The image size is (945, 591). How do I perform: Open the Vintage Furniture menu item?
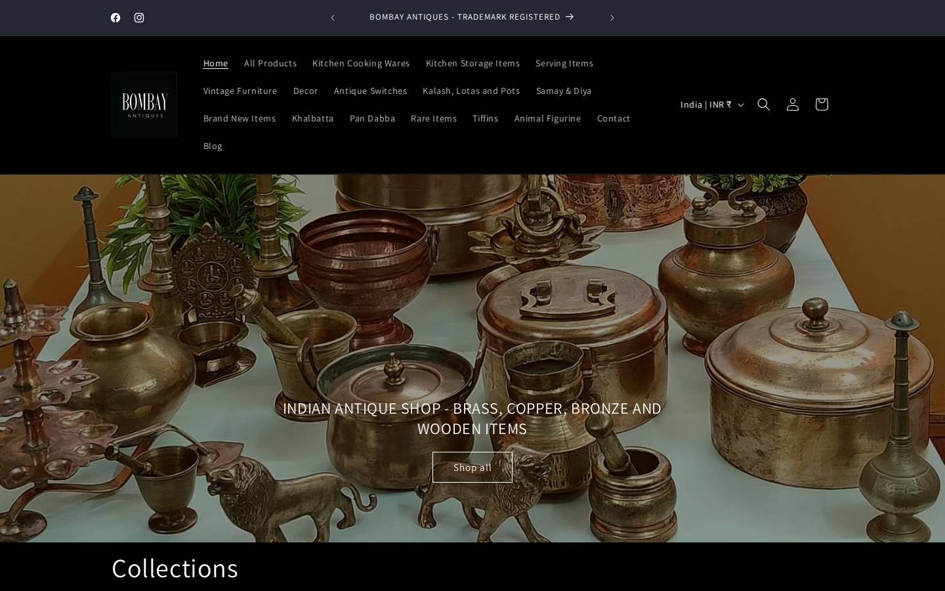click(x=240, y=91)
